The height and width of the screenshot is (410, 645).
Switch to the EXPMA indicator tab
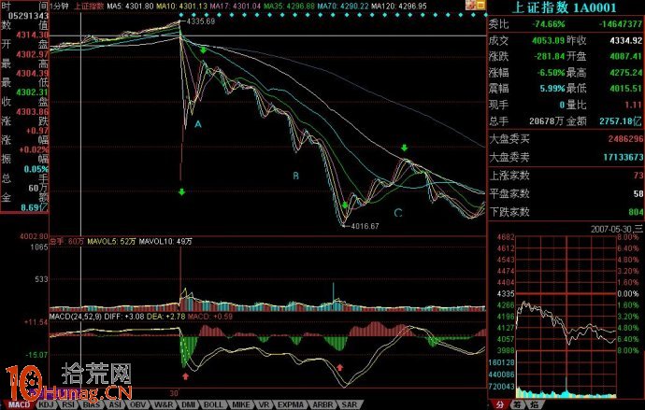[291, 405]
